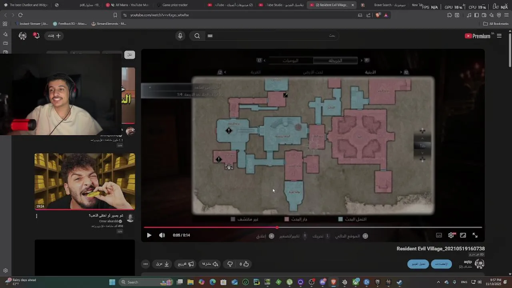512x288 pixels.
Task: Open Instant-Stresser bookmark
Action: tap(31, 24)
